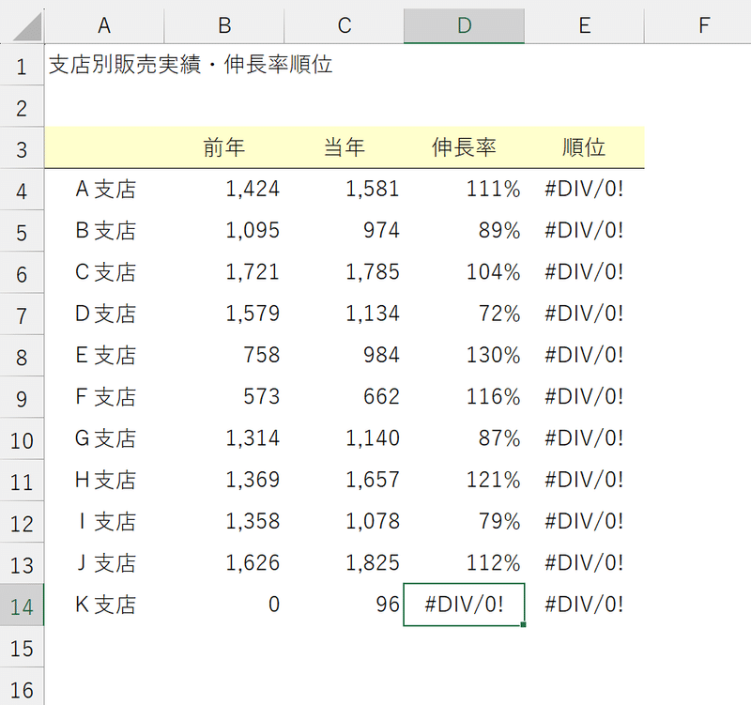Click the cell with value 1,095

point(224,231)
